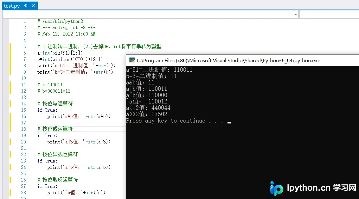The height and width of the screenshot is (199, 359).
Task: Open the right navigation bar combo box
Action: pos(330,15)
